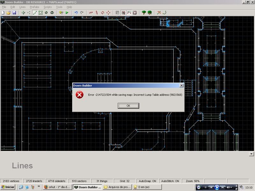Viewport: 255px width, 191px height.
Task: Click the 510 sectors status entry
Action: pos(79,181)
